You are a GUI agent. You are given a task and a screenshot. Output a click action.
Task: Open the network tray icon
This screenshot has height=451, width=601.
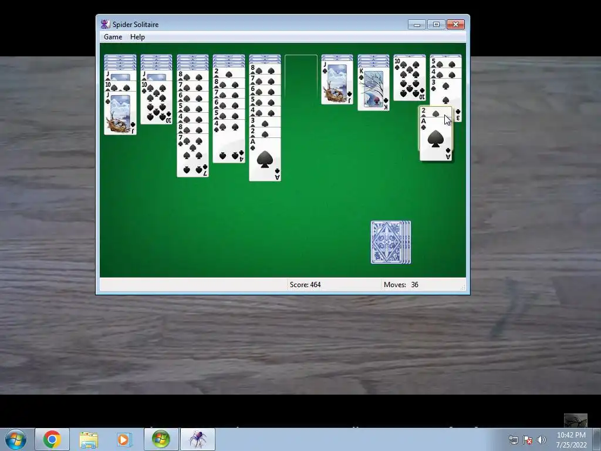513,440
